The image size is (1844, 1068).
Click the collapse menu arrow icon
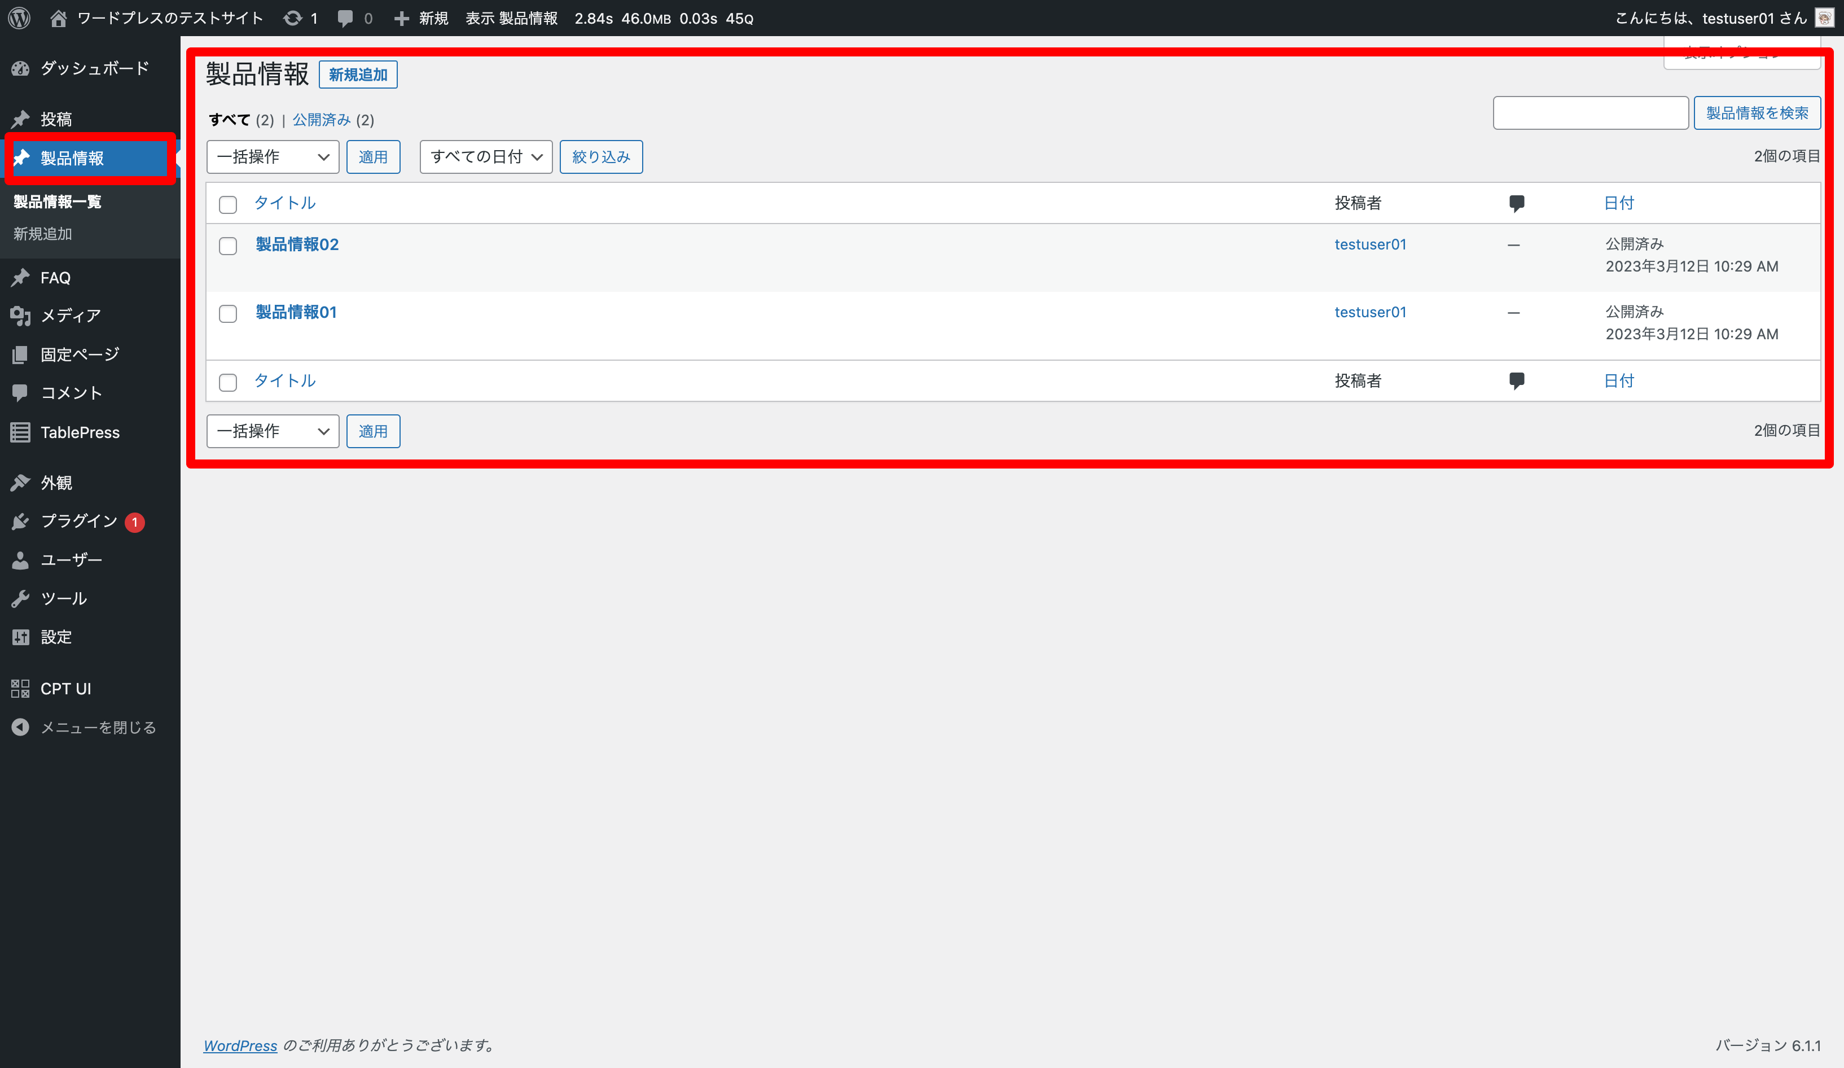tap(20, 727)
